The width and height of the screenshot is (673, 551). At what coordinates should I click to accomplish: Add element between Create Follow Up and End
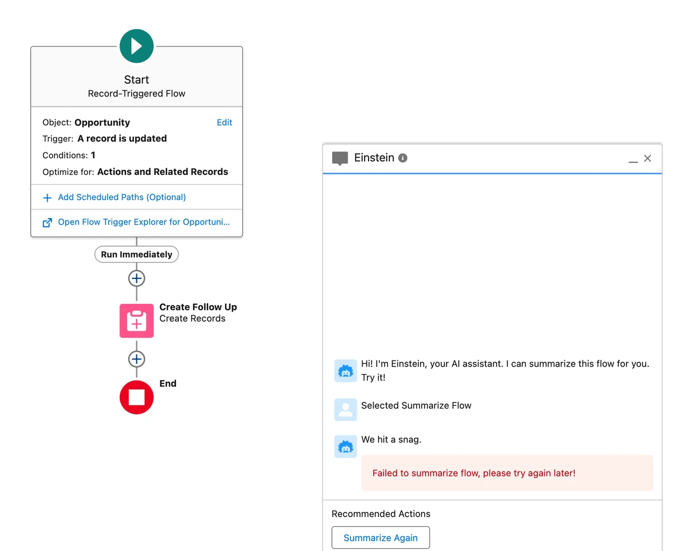click(x=136, y=359)
